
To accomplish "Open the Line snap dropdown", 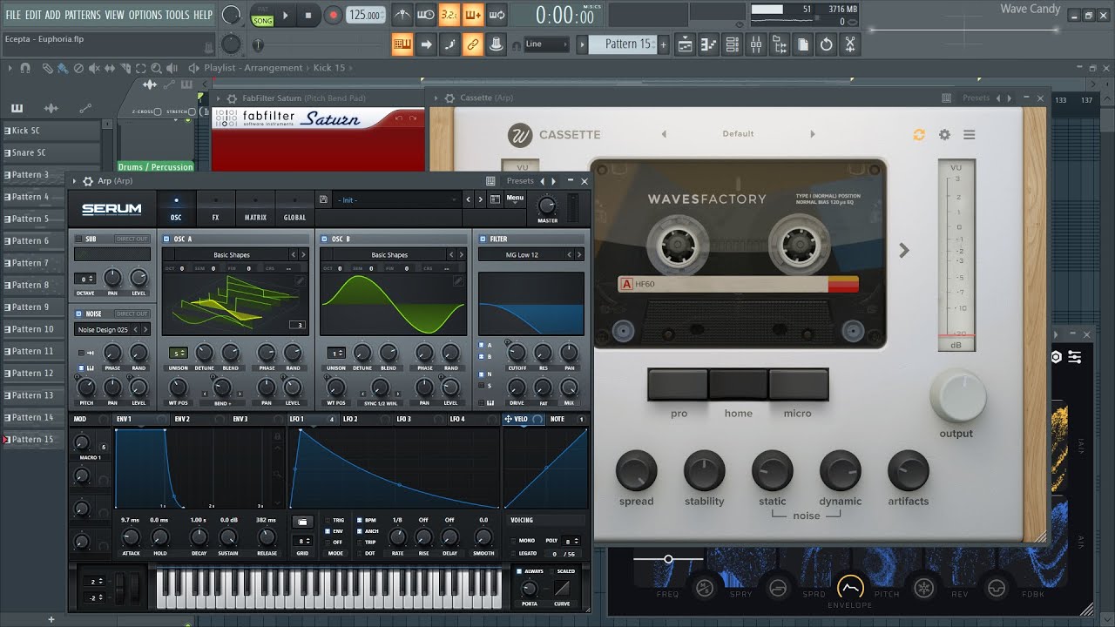I will pyautogui.click(x=545, y=44).
